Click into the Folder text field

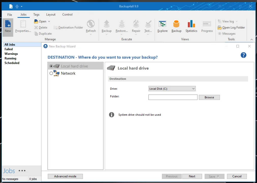(173, 97)
